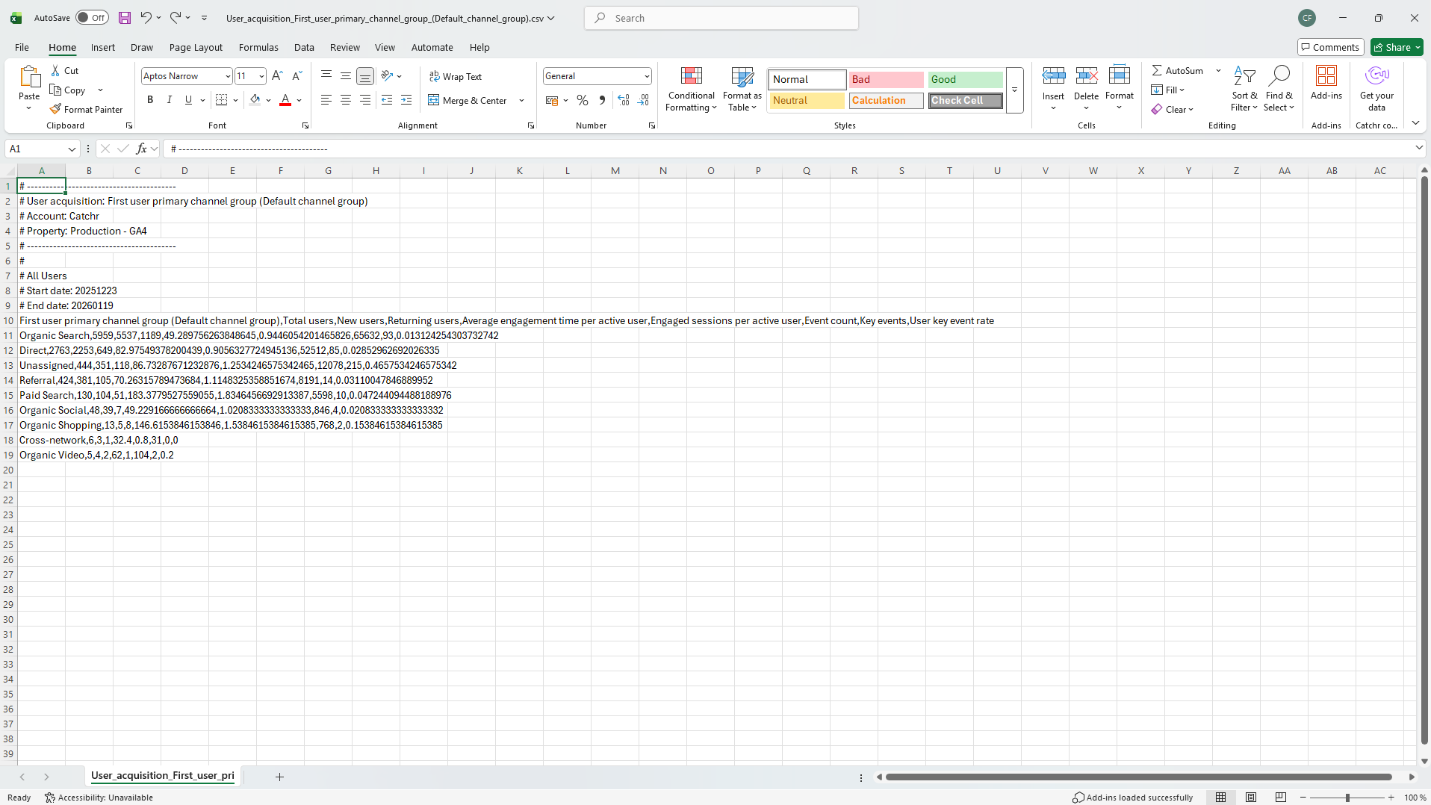Expand the Fill Color dropdown arrow

tap(268, 100)
